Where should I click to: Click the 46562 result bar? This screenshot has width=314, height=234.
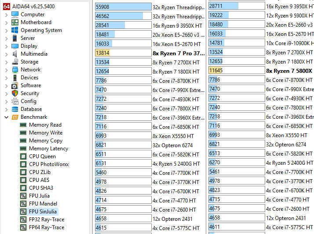pos(123,16)
